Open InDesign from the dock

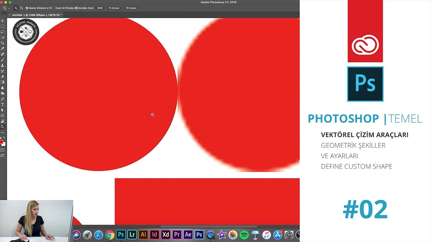coord(155,235)
